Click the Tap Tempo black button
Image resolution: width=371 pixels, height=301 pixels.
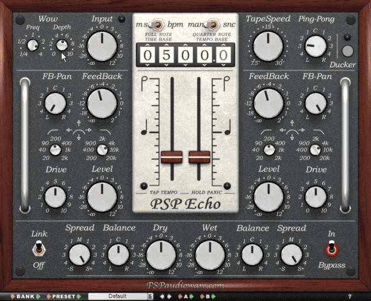(143, 186)
